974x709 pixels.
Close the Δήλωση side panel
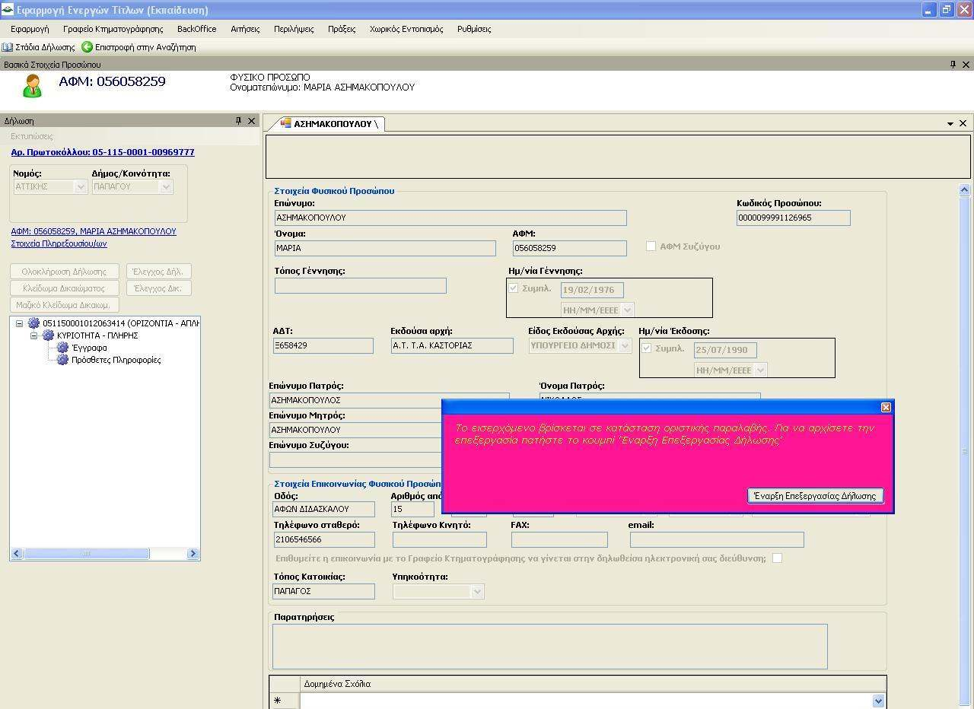coord(252,121)
